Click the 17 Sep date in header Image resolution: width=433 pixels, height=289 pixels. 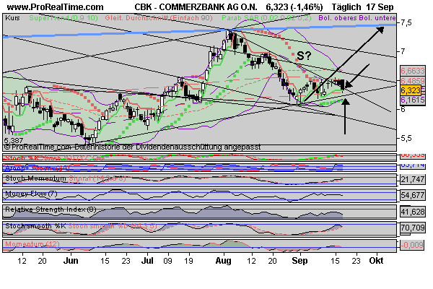(380, 7)
